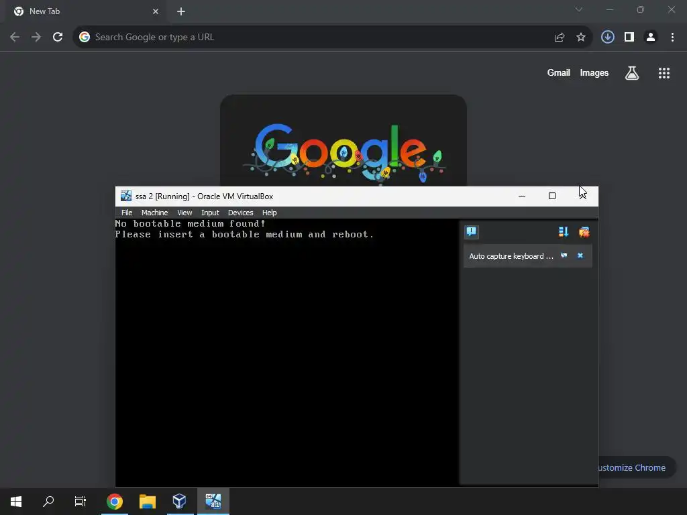Image resolution: width=687 pixels, height=515 pixels.
Task: Open Windows taskbar search
Action: pyautogui.click(x=48, y=502)
